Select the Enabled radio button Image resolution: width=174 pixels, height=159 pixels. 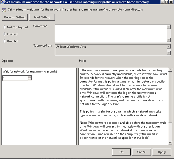(4, 34)
